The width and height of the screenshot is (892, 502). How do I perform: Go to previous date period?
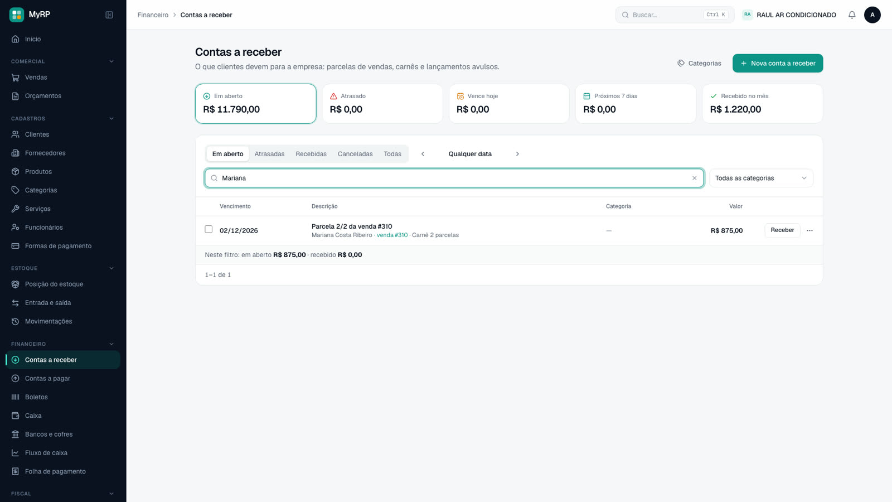(x=423, y=154)
